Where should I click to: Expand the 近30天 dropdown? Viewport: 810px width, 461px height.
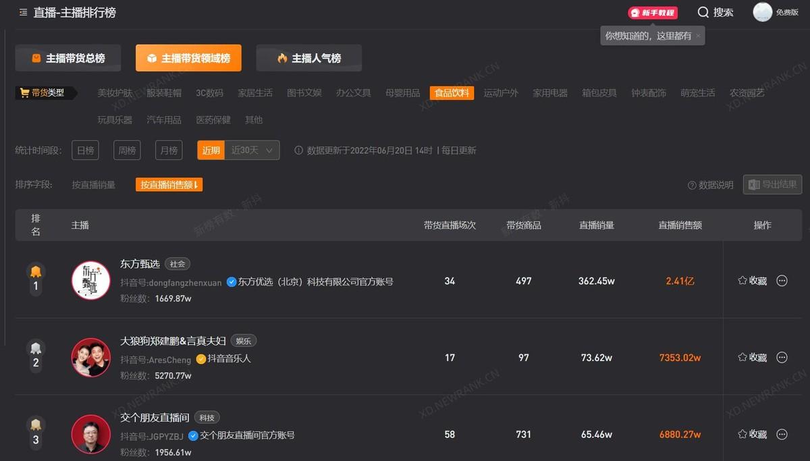click(x=252, y=151)
